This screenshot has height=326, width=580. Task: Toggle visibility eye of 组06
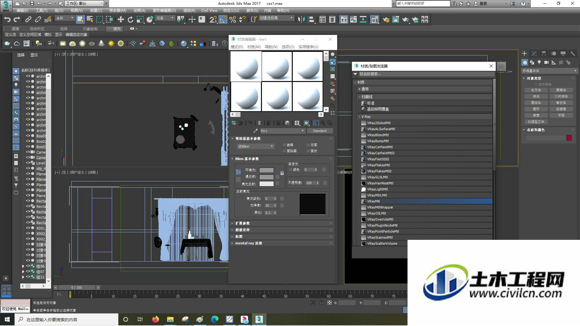click(x=28, y=266)
